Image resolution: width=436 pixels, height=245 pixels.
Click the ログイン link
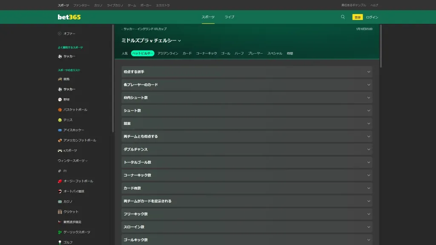[372, 17]
